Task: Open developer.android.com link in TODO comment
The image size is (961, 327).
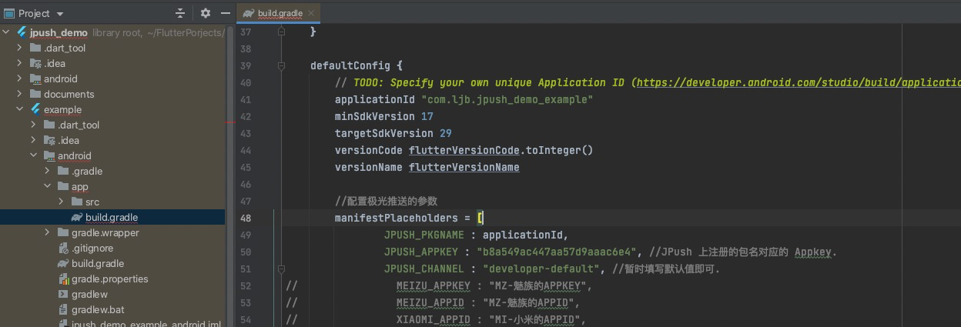Action: tap(799, 82)
